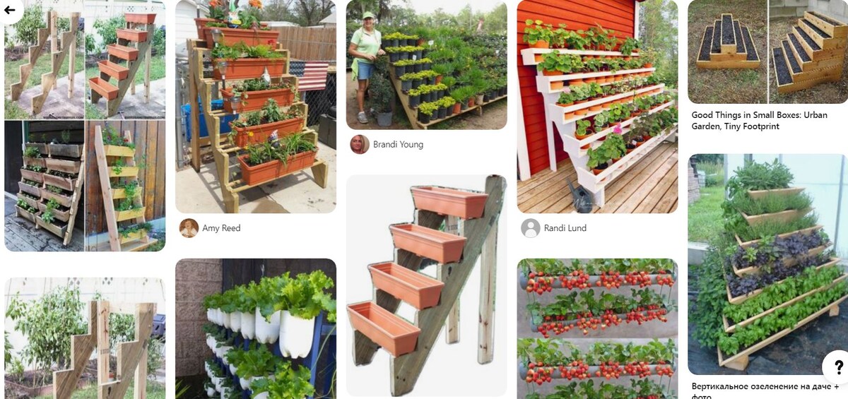Open the four-photo collage of ladder planters
Image resolution: width=848 pixels, height=399 pixels.
click(85, 126)
